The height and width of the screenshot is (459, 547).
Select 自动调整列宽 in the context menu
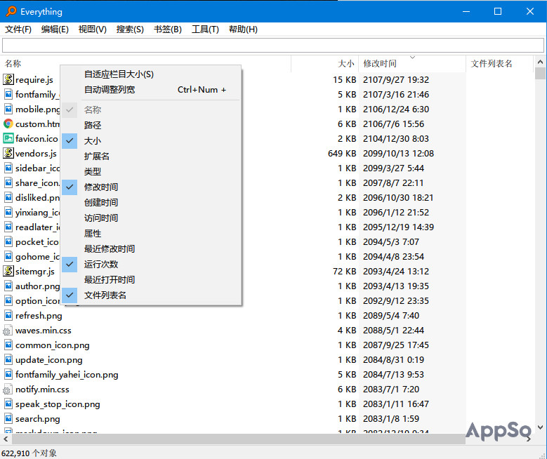pos(110,90)
